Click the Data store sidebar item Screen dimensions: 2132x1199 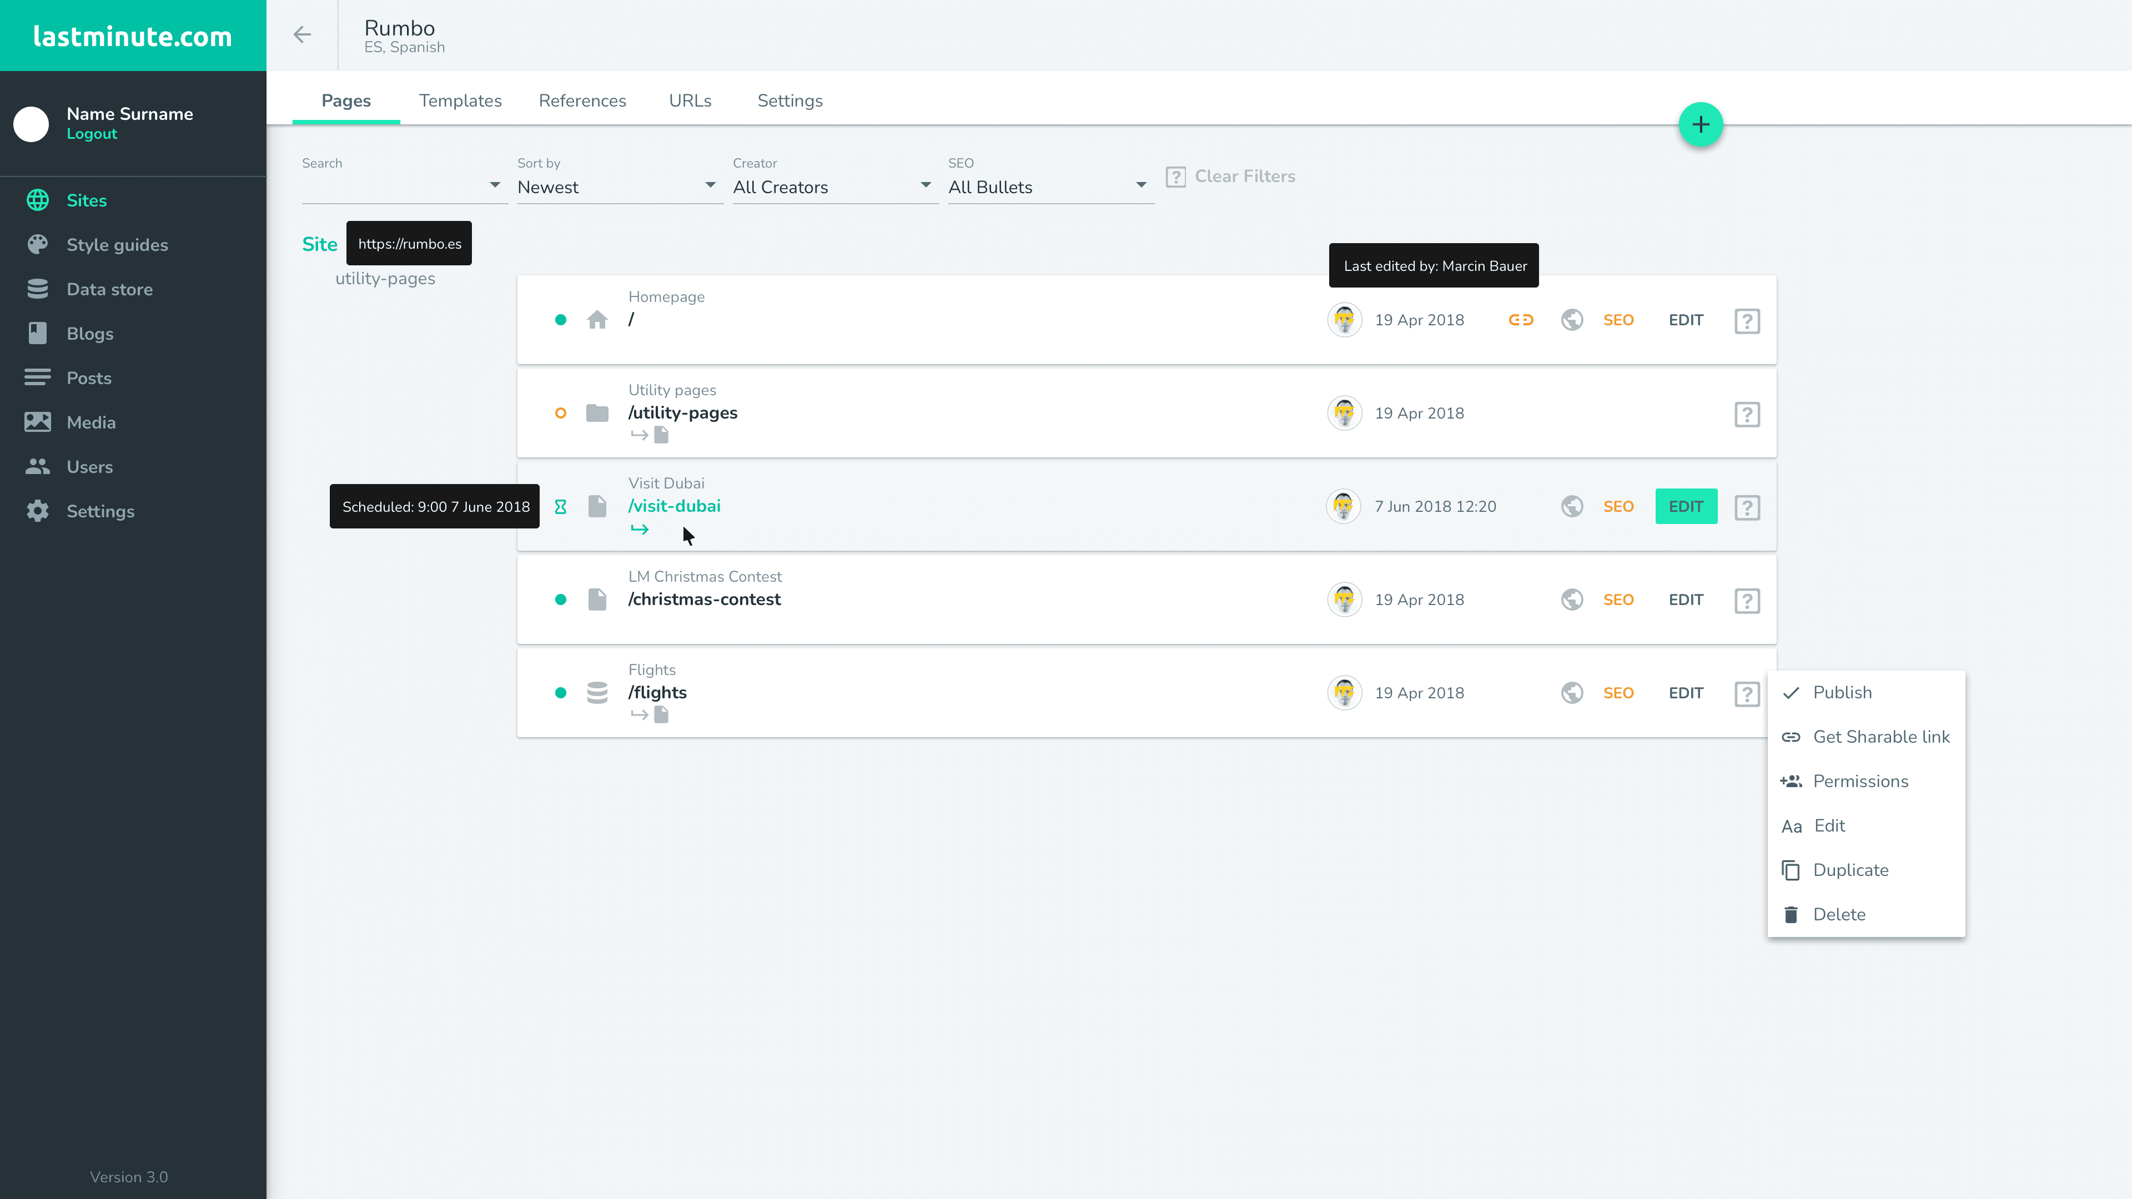[x=109, y=290]
